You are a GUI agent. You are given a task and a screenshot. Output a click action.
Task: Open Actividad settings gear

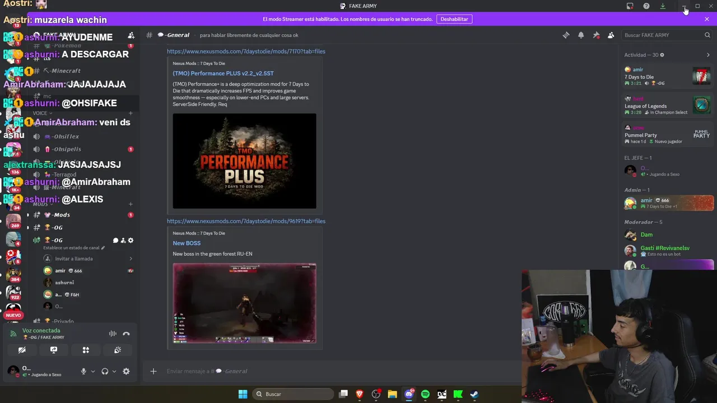[662, 55]
